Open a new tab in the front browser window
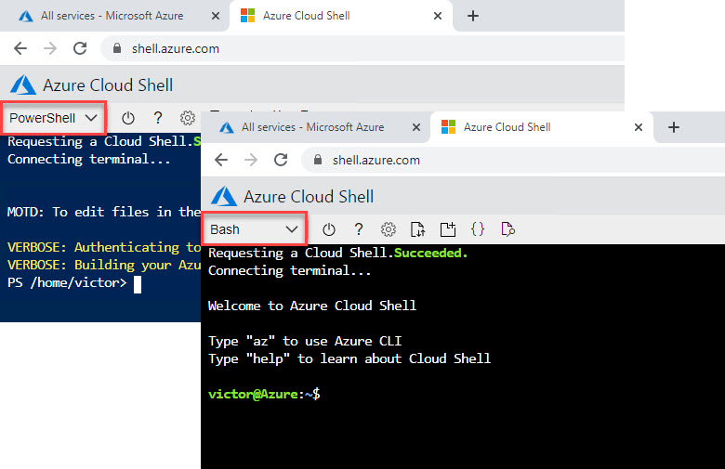This screenshot has width=725, height=469. coord(674,127)
